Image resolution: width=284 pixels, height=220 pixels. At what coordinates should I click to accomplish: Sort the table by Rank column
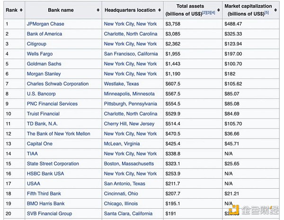pos(21,10)
